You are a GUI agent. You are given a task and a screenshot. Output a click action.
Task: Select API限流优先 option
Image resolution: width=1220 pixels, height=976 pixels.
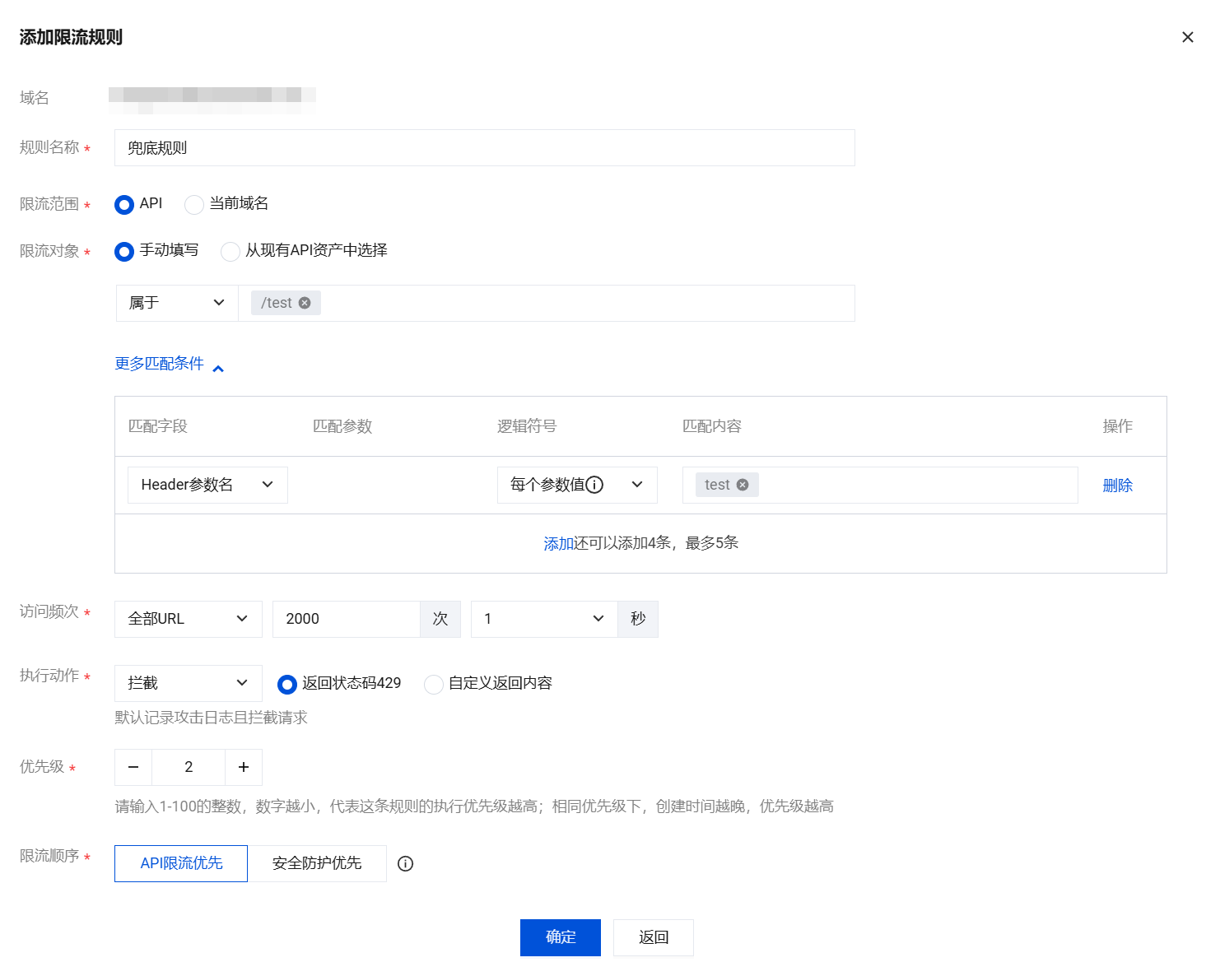[181, 863]
